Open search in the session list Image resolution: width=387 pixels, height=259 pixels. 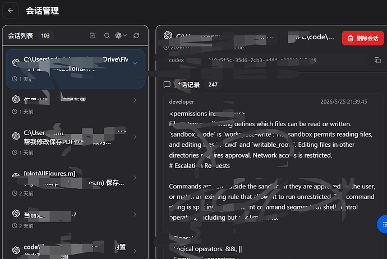click(x=107, y=35)
